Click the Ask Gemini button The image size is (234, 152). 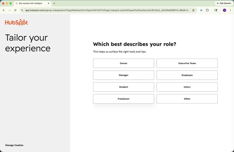coord(224,3)
